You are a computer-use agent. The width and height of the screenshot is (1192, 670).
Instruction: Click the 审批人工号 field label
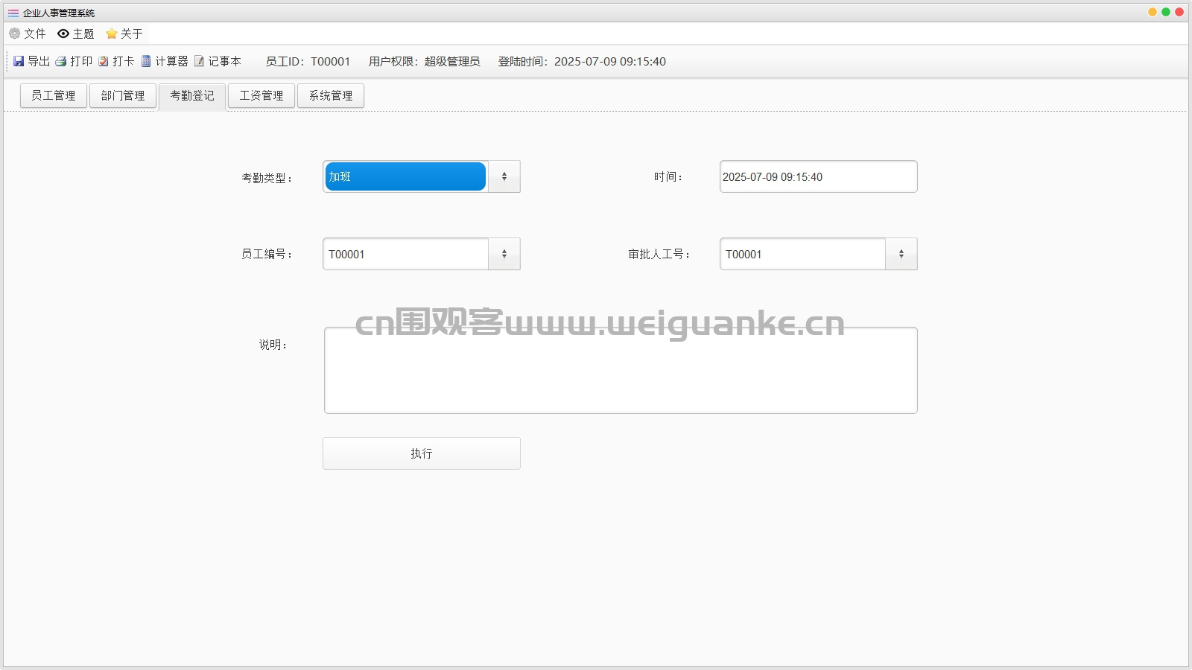[x=659, y=254]
